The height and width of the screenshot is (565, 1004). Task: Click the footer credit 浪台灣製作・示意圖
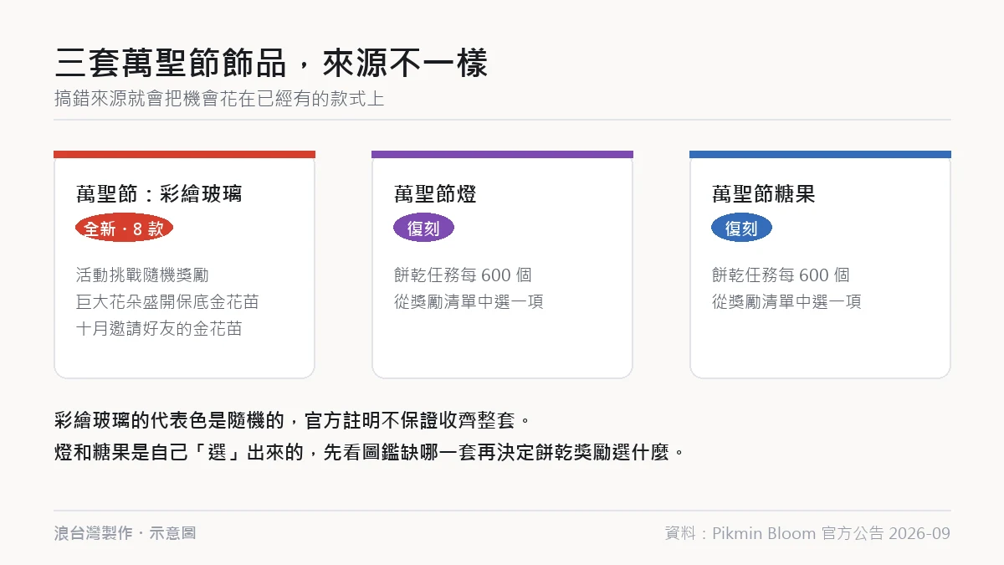click(125, 533)
